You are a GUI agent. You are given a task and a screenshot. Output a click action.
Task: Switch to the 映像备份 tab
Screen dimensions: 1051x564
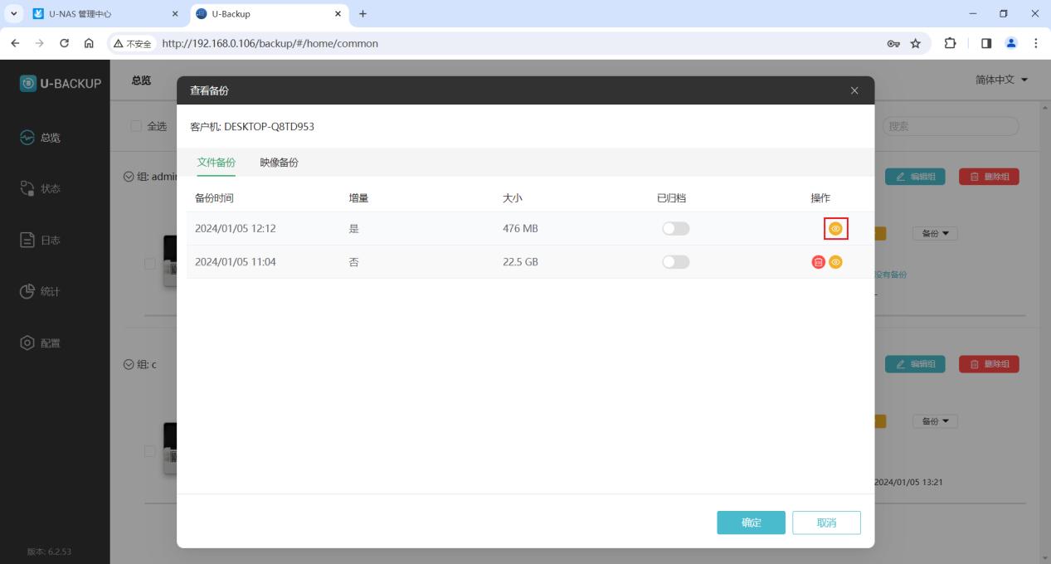[x=279, y=163]
